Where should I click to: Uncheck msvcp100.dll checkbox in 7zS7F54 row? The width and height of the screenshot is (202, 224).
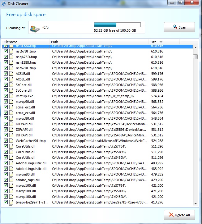6,185
